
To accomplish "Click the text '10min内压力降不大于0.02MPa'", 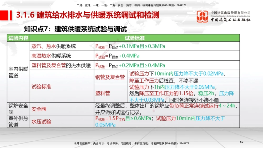I will click(x=189, y=73).
